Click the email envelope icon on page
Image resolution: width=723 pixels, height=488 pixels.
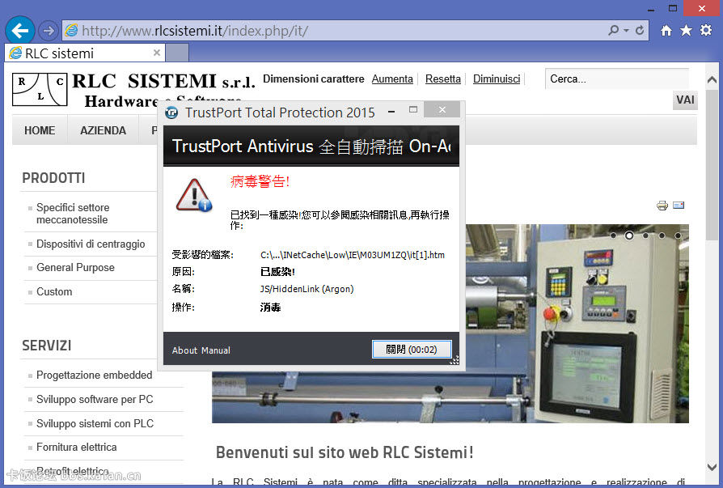click(679, 206)
